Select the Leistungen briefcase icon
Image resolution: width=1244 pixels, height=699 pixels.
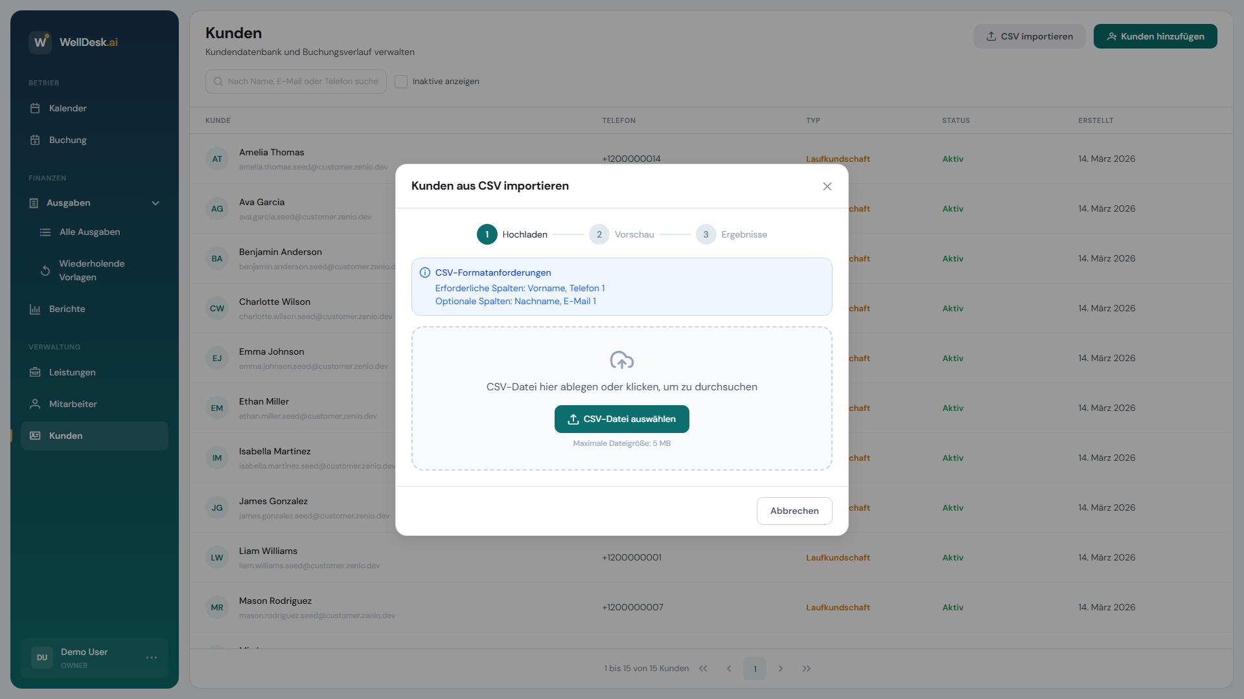click(x=36, y=372)
